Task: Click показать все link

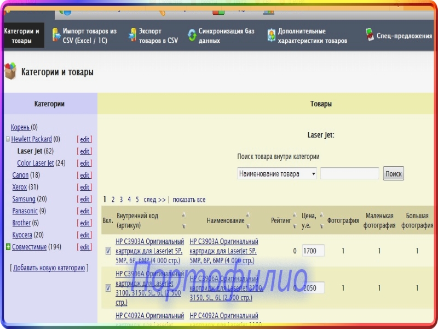Action: (x=189, y=200)
